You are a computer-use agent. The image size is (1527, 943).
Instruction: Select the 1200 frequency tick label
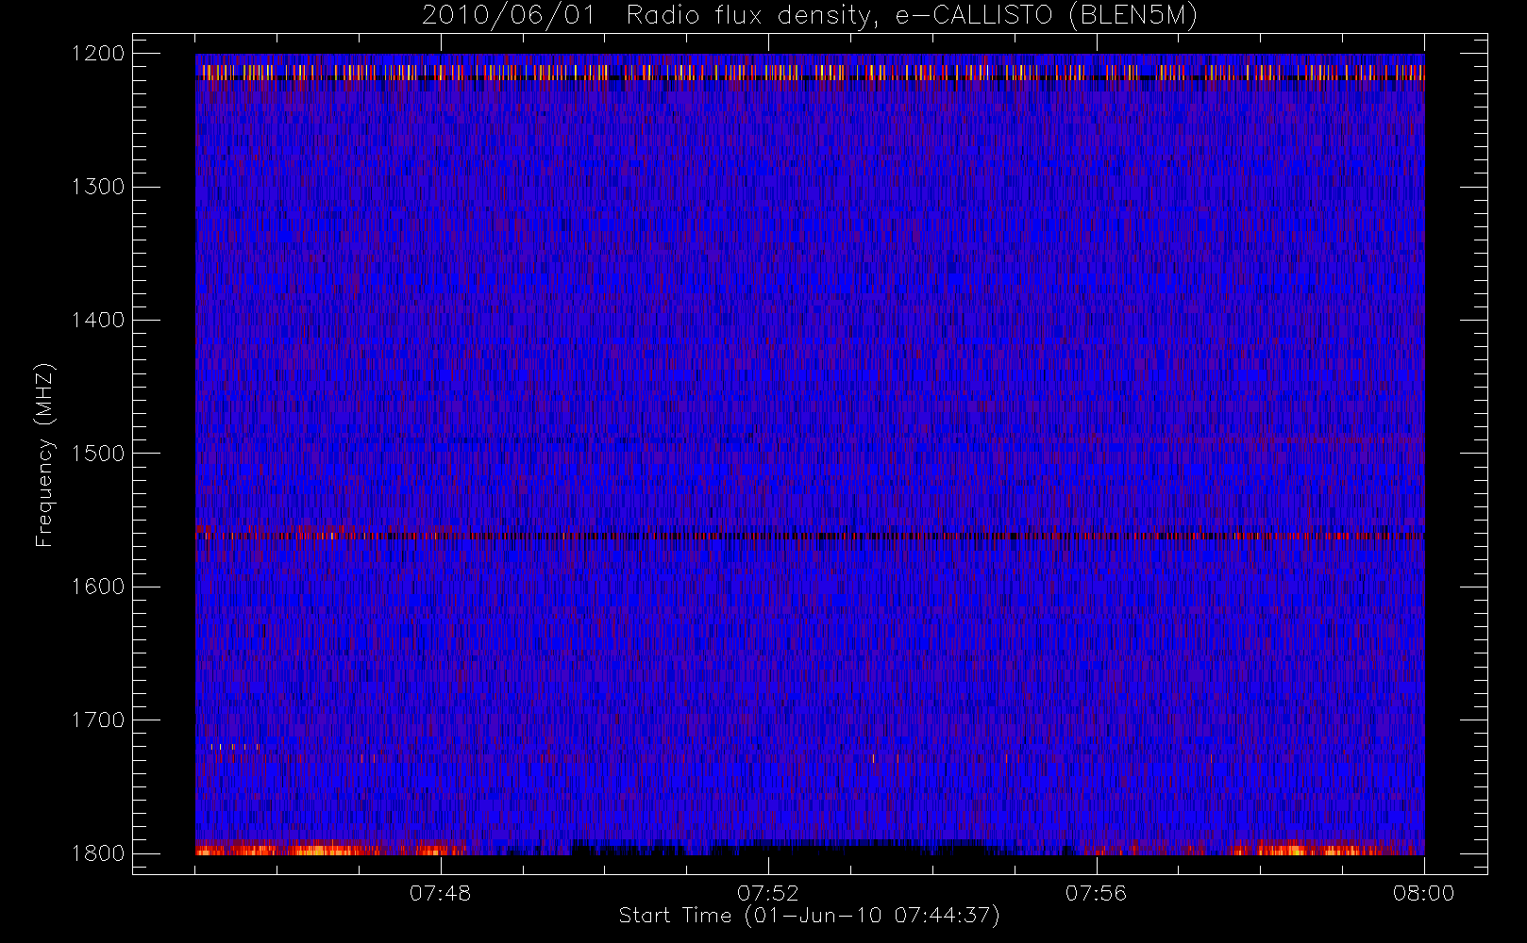click(98, 54)
